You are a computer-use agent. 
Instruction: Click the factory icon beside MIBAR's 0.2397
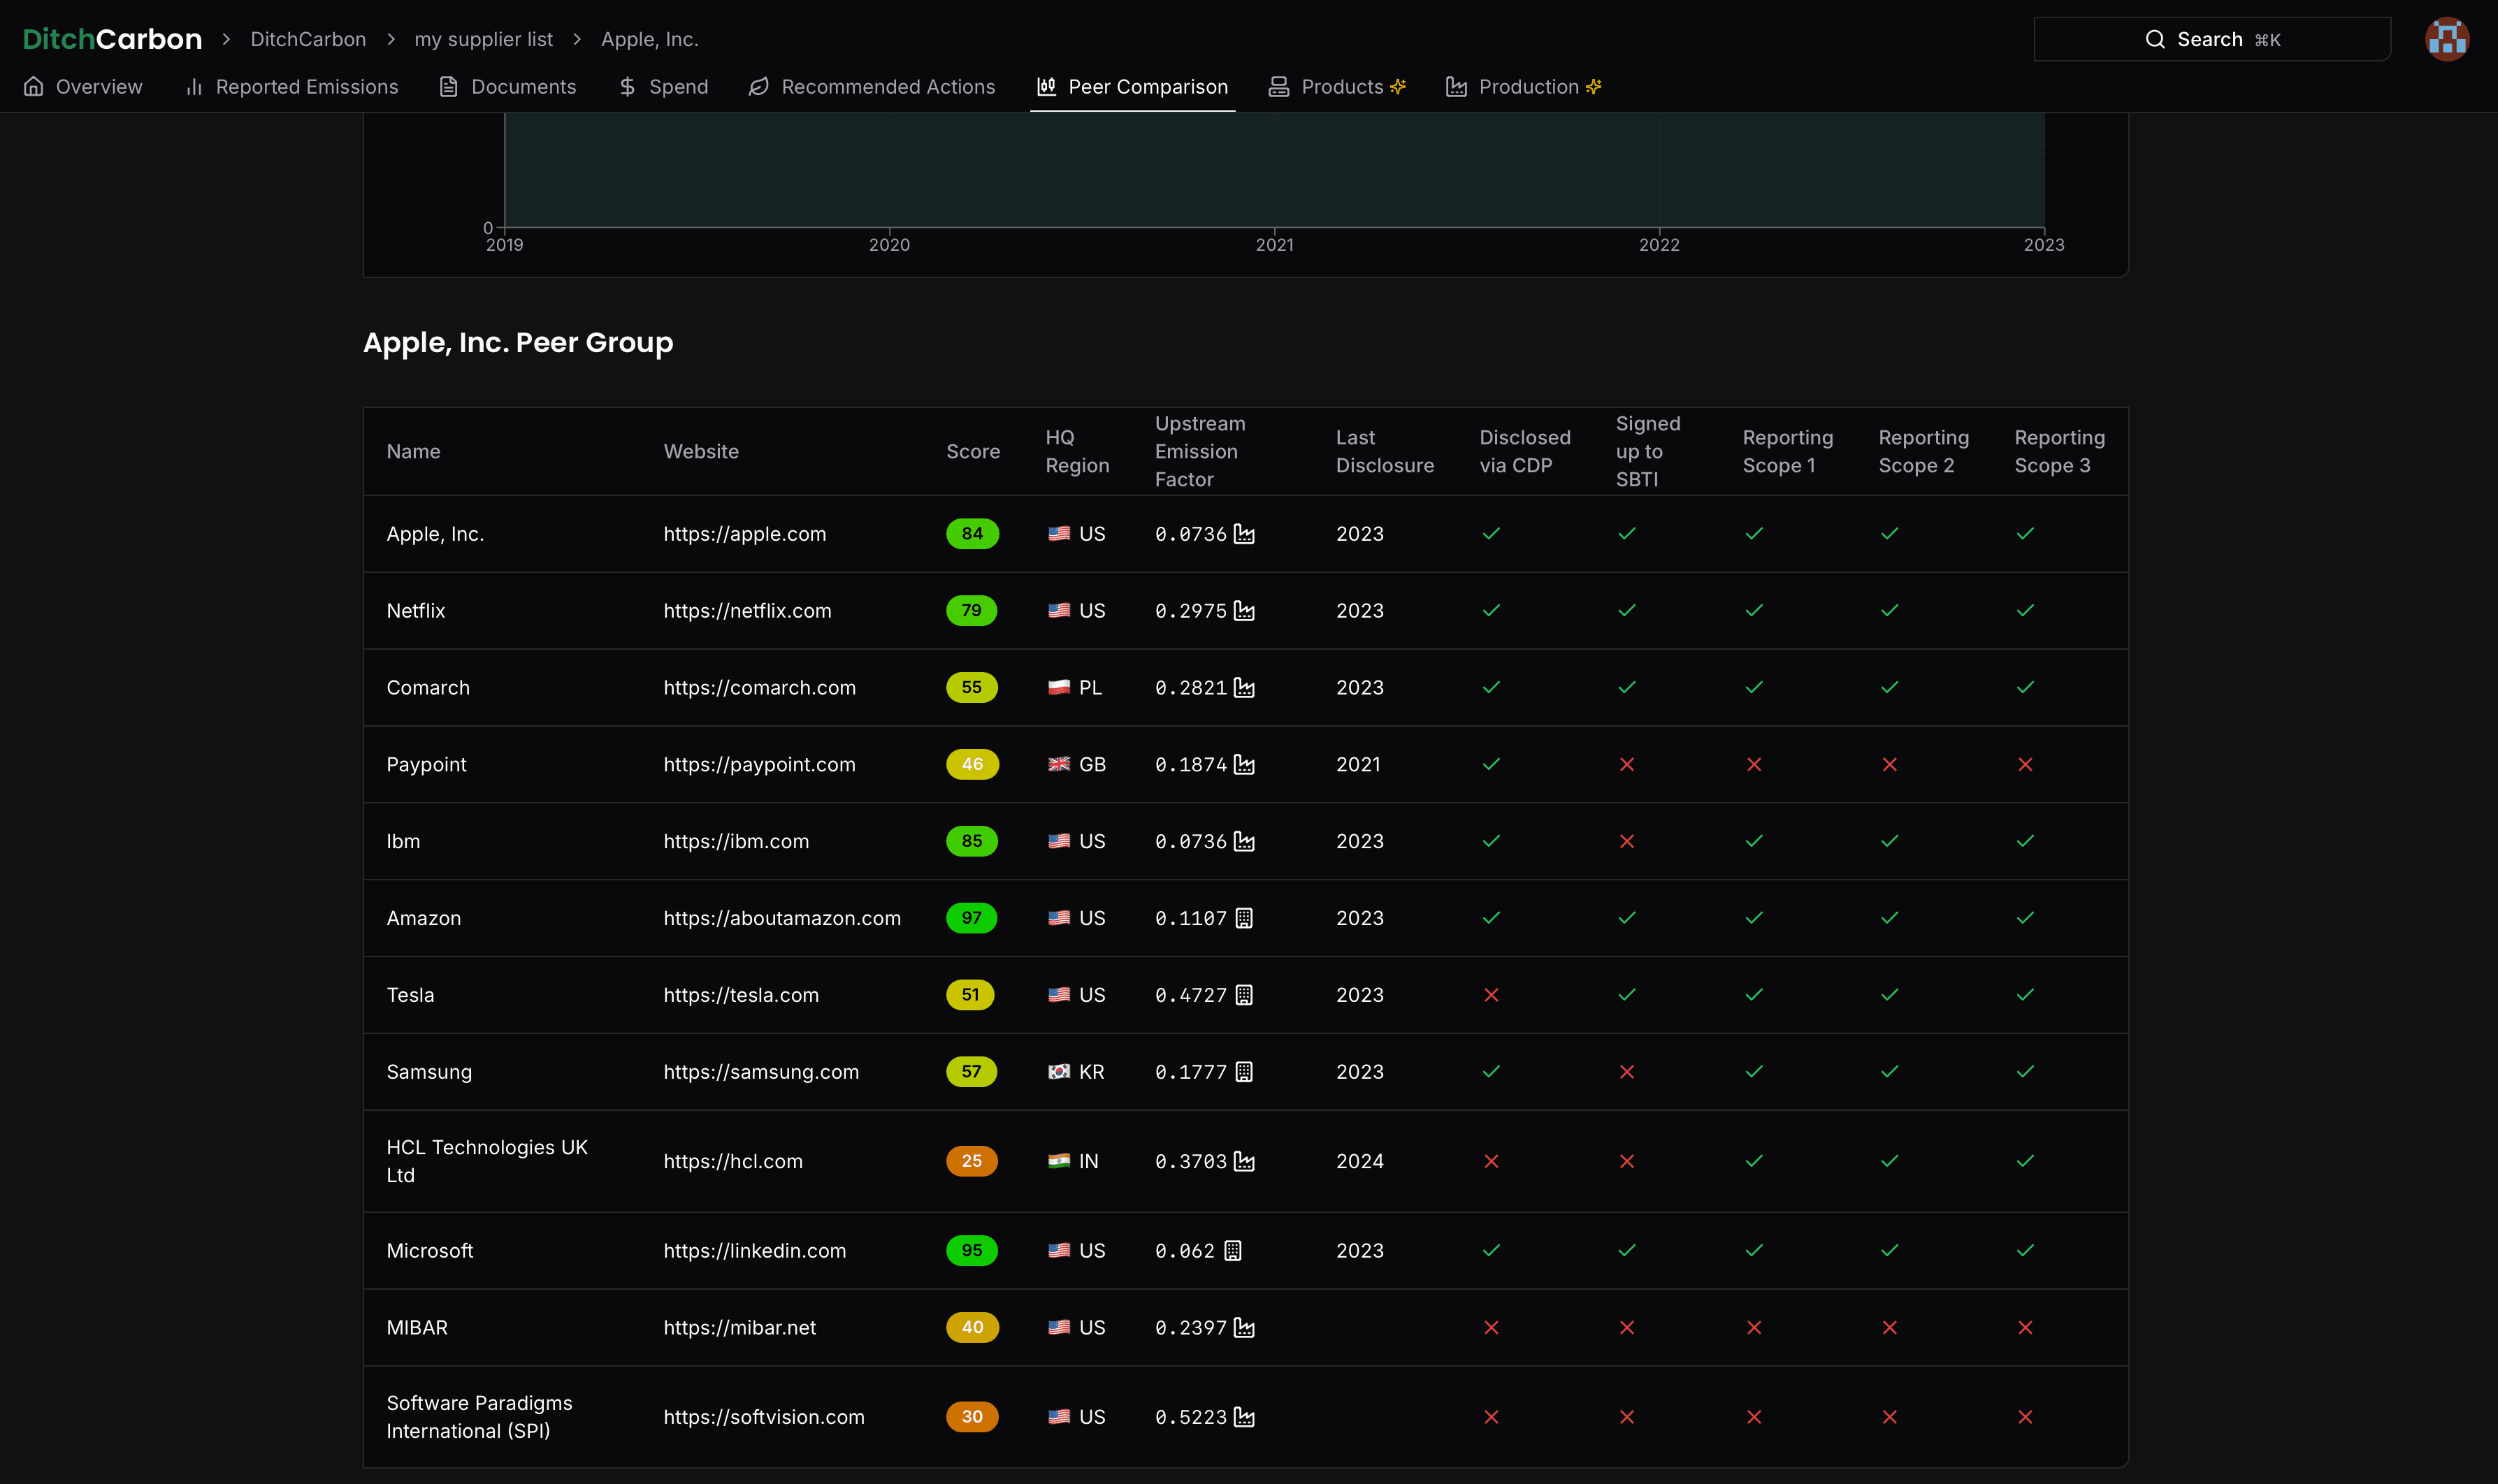point(1243,1328)
